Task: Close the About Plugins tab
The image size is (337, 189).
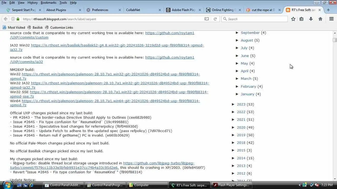Action: (x=80, y=10)
